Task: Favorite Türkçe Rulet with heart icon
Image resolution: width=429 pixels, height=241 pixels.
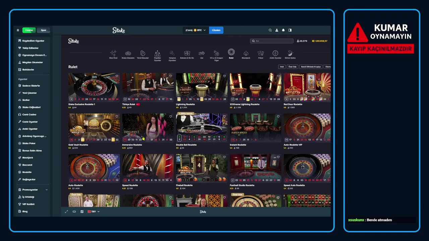Action: pyautogui.click(x=171, y=76)
